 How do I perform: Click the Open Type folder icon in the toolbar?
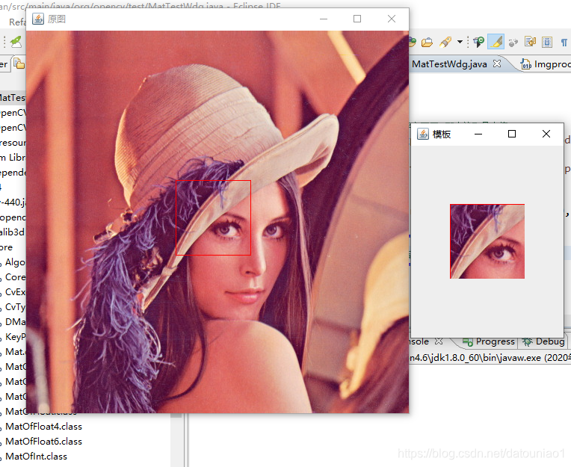pyautogui.click(x=427, y=43)
